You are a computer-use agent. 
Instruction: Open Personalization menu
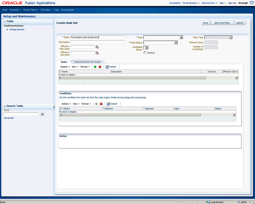coord(191,3)
